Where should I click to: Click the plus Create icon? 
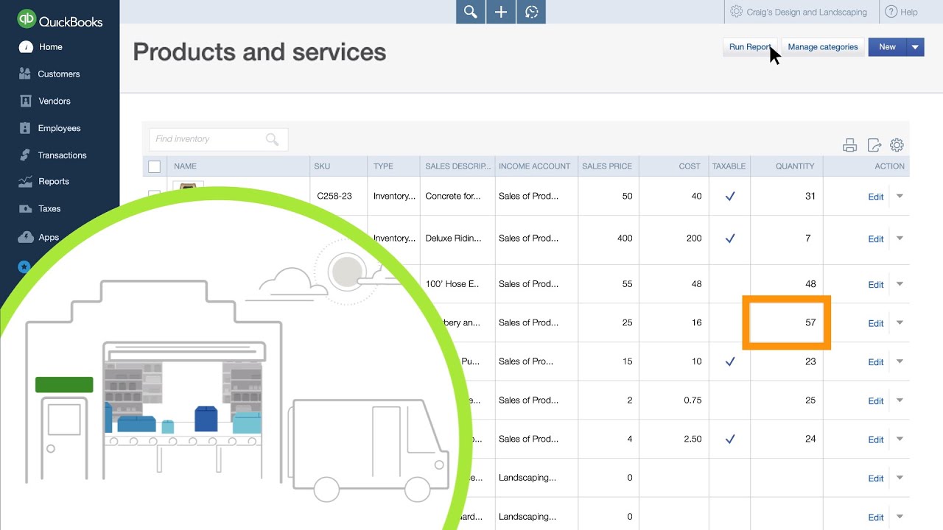pyautogui.click(x=501, y=12)
